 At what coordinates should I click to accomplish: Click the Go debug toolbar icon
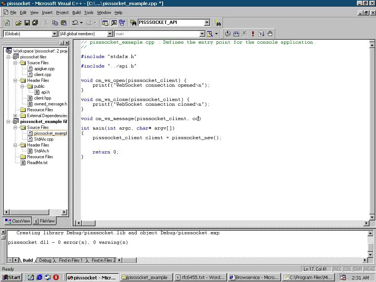pos(261,34)
